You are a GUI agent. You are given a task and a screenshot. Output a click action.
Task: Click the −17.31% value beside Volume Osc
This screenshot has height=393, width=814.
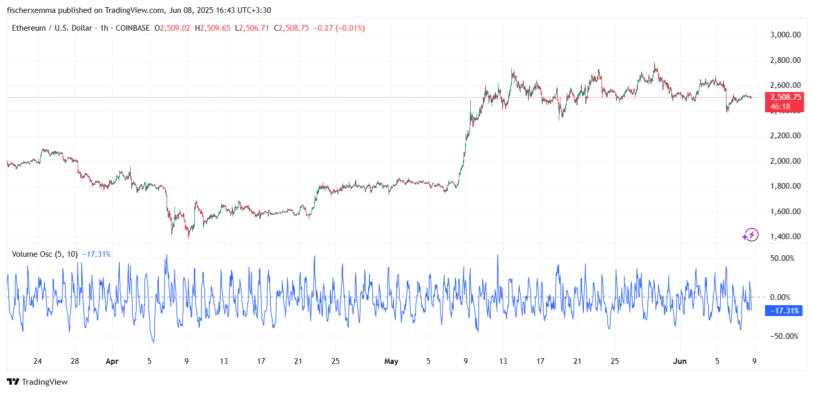pyautogui.click(x=97, y=254)
